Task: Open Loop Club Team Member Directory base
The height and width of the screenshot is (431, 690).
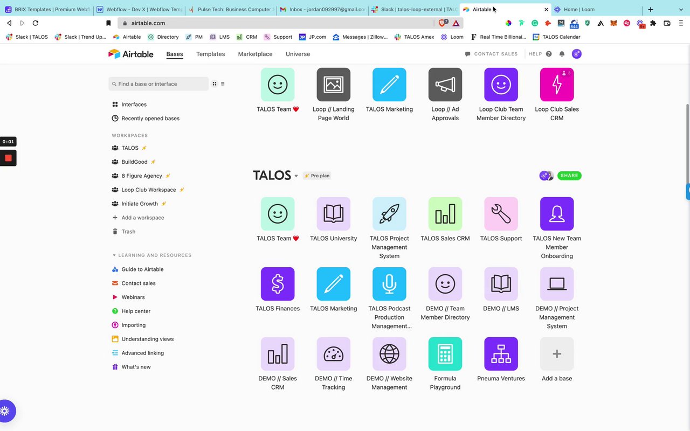Action: coord(501,85)
